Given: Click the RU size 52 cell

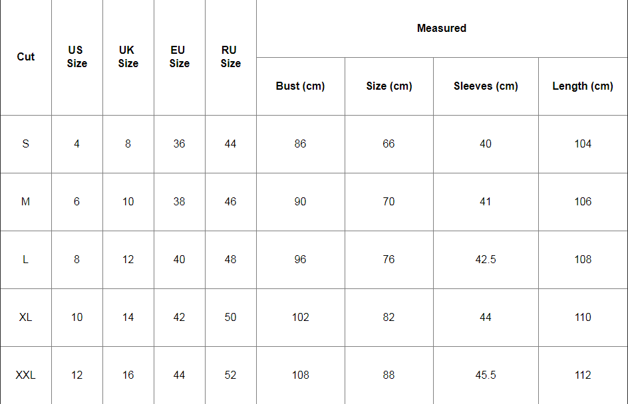Looking at the screenshot, I should pos(230,375).
